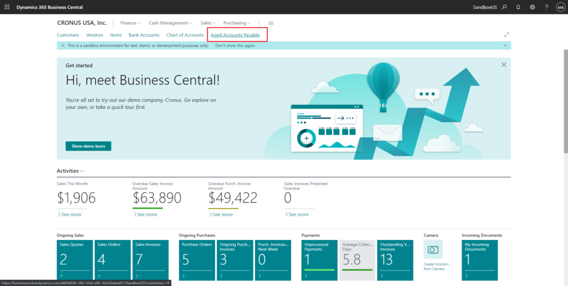Open the Outstanding Vendor Invoices tile
Viewport: 568px width, 286px height.
tap(395, 261)
